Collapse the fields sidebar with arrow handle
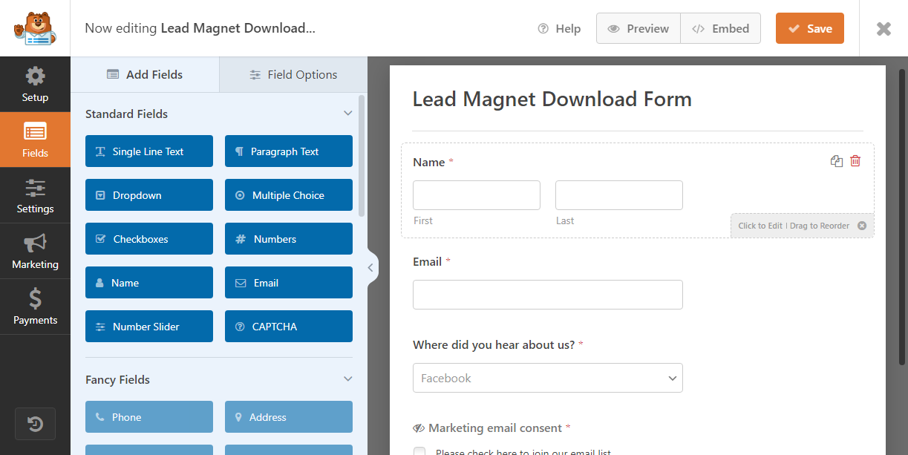 click(x=370, y=268)
